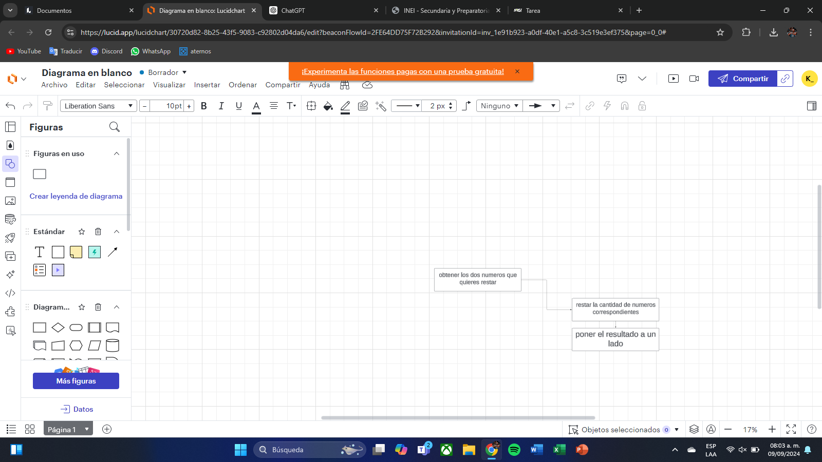
Task: Select the diamond decision shape
Action: tap(58, 328)
